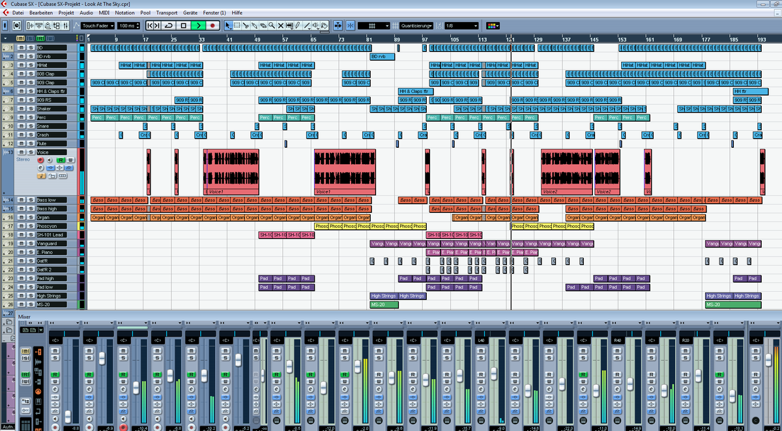
Task: Select the Glue tool
Action: [x=254, y=25]
